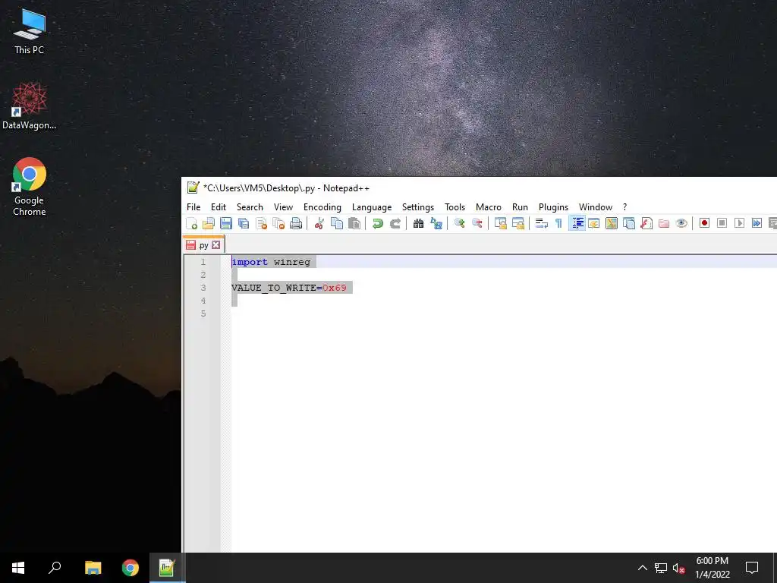
Task: Select the .py document tab
Action: [203, 245]
